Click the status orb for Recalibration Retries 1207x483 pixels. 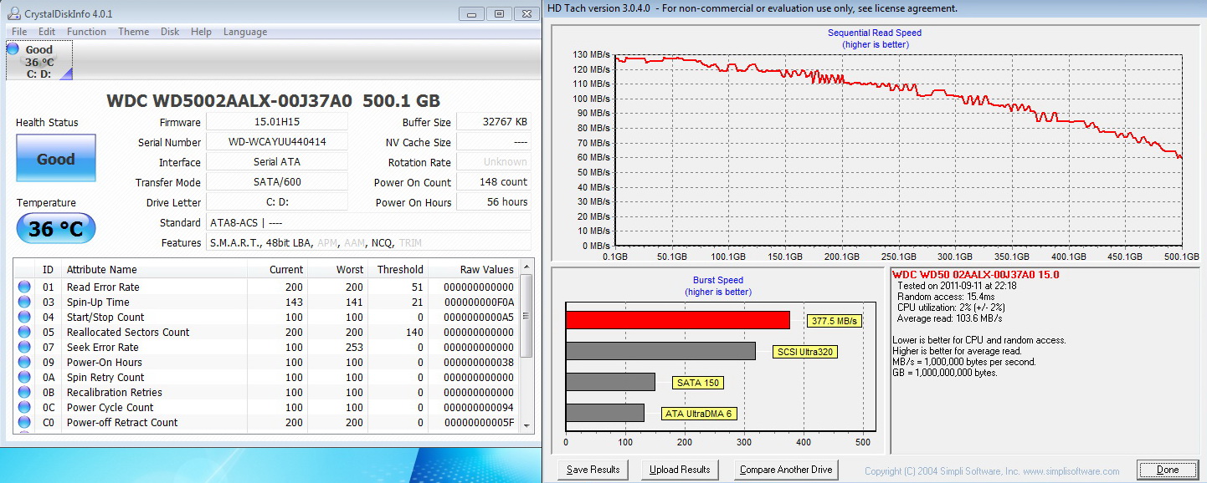24,392
